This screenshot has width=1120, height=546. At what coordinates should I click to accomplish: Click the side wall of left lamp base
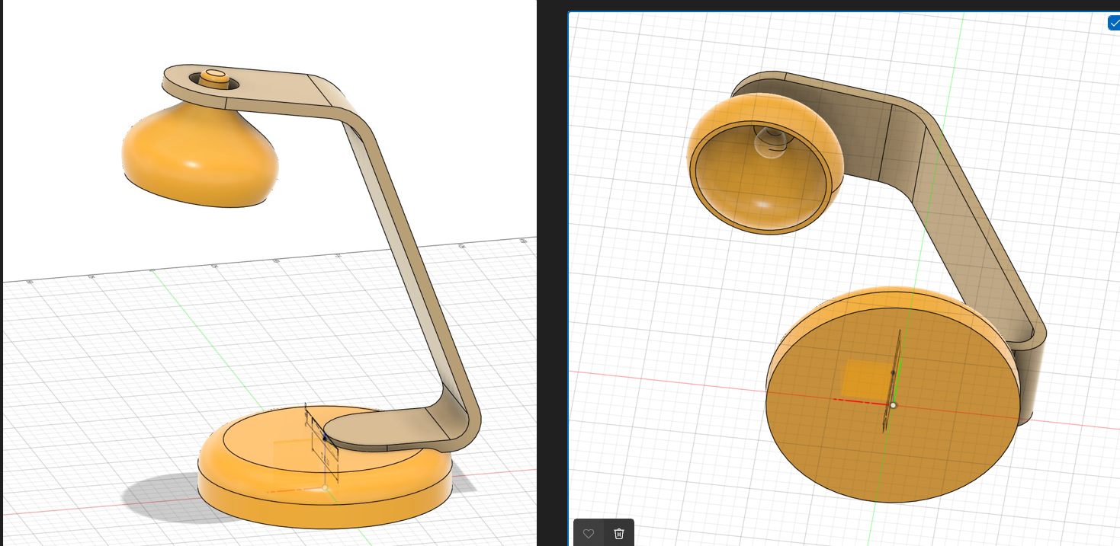[320, 506]
